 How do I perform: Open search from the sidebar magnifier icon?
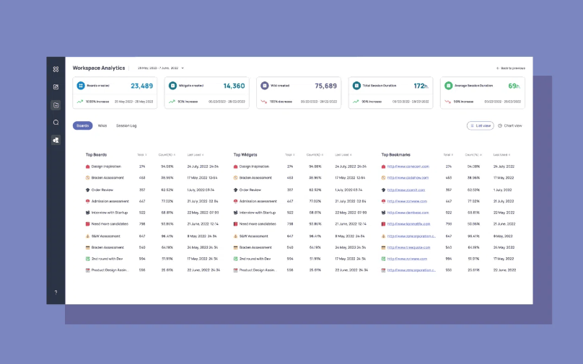point(56,123)
